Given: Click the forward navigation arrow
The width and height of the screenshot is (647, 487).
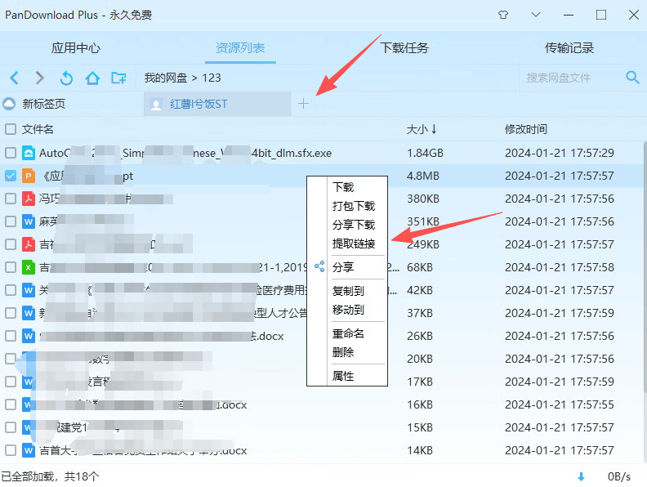Looking at the screenshot, I should click(x=39, y=78).
